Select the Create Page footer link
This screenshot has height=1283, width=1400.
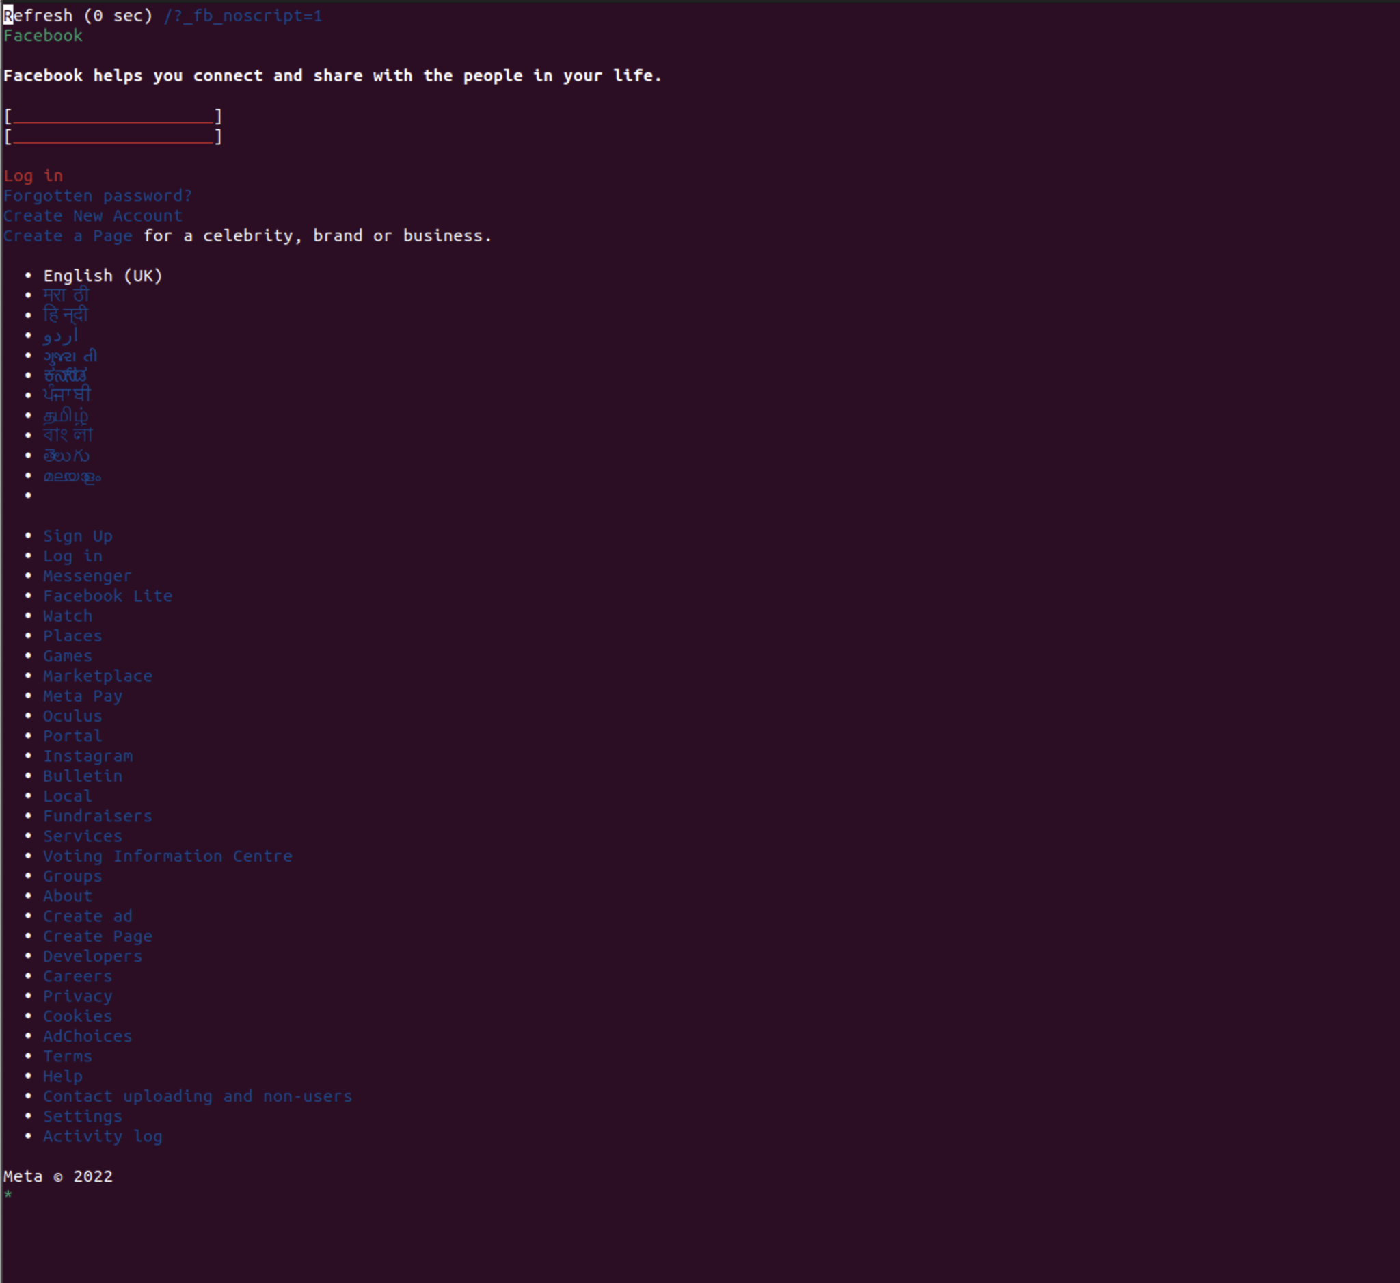pos(98,936)
